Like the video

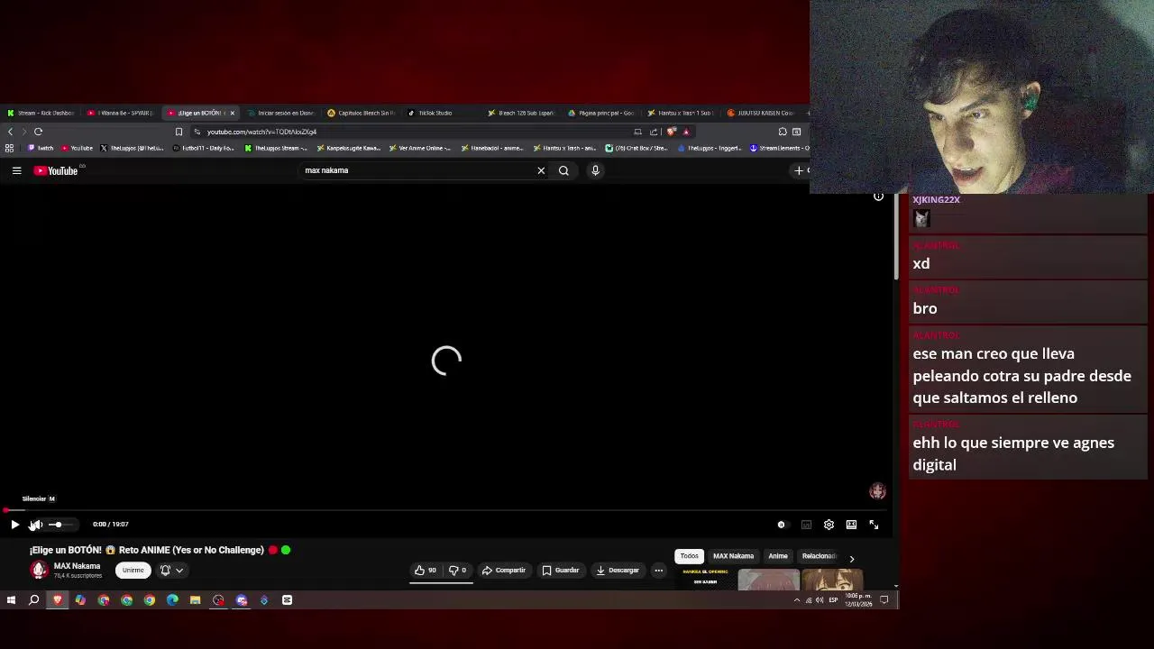coord(426,571)
